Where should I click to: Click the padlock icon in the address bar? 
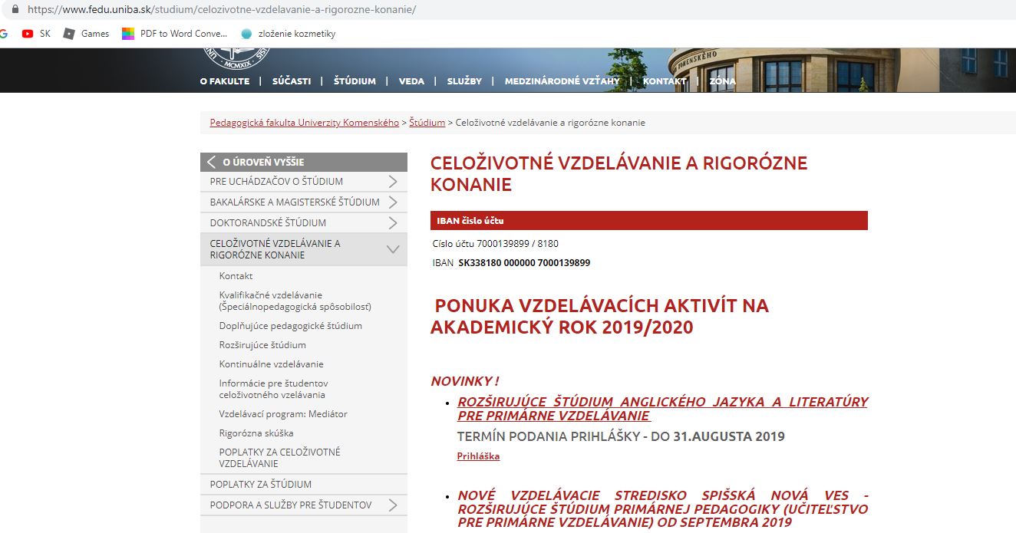point(15,10)
